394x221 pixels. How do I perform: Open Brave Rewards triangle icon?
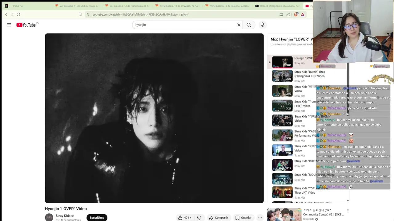(x=303, y=14)
